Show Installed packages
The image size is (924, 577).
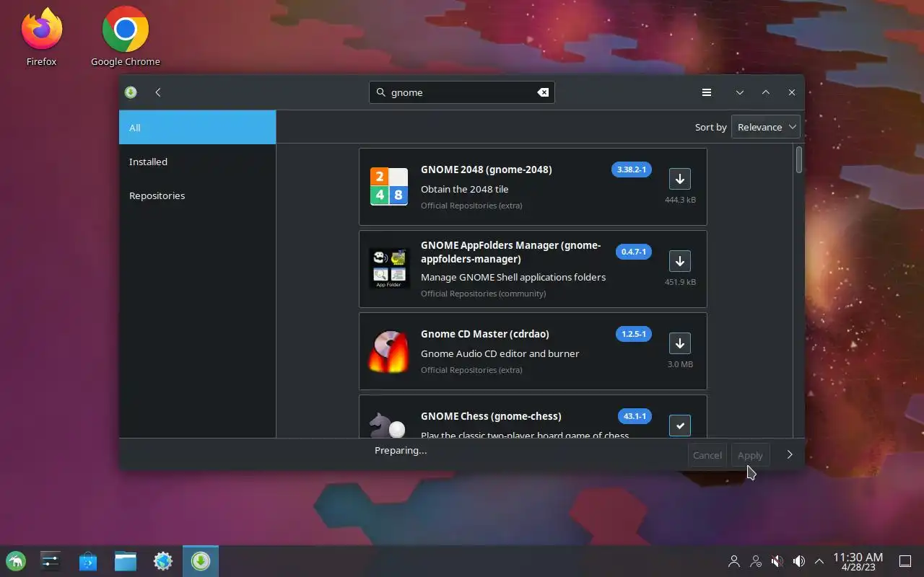pyautogui.click(x=197, y=162)
